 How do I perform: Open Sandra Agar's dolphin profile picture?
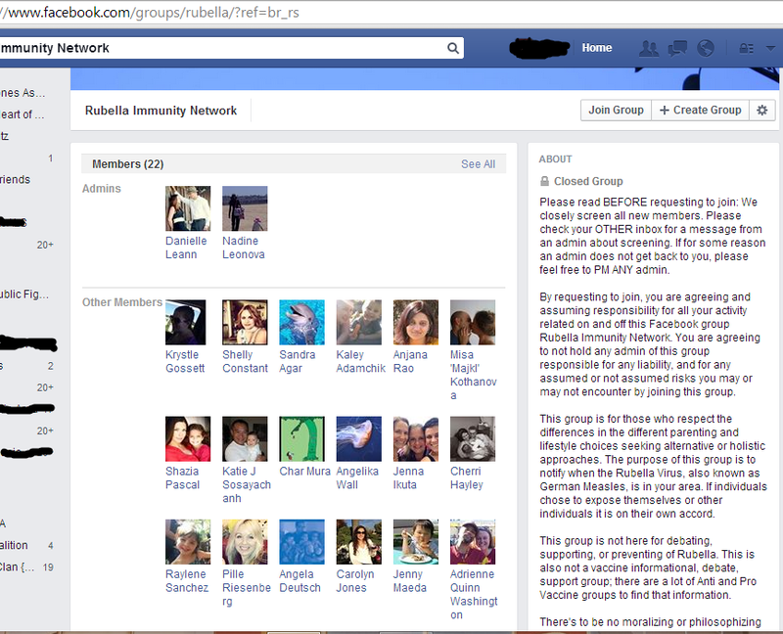[301, 323]
